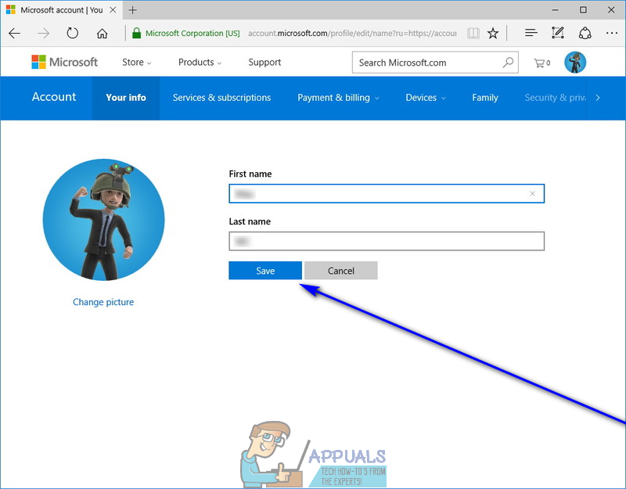This screenshot has height=489, width=626.
Task: Click the browser forward arrow
Action: 43,33
